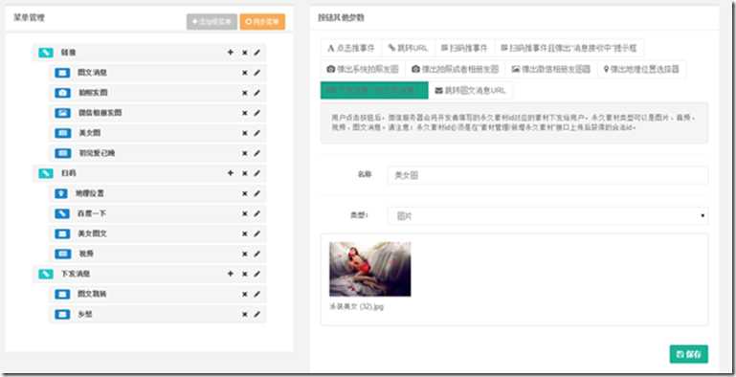The height and width of the screenshot is (377, 736).
Task: Delete the 图文跳转 submenu item
Action: [x=245, y=295]
